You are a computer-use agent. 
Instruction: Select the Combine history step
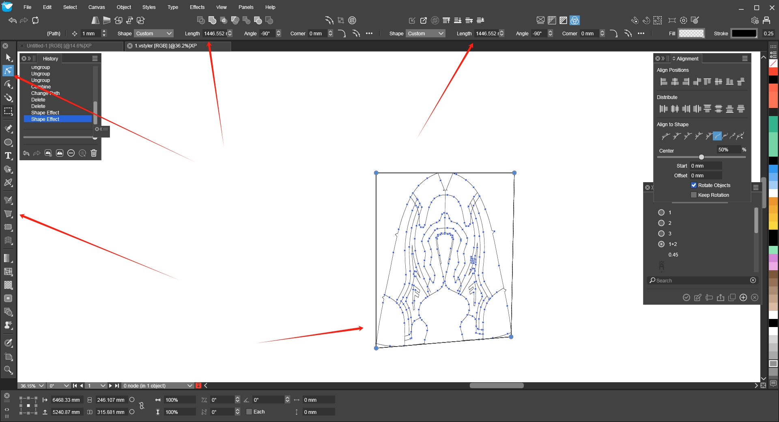[41, 87]
